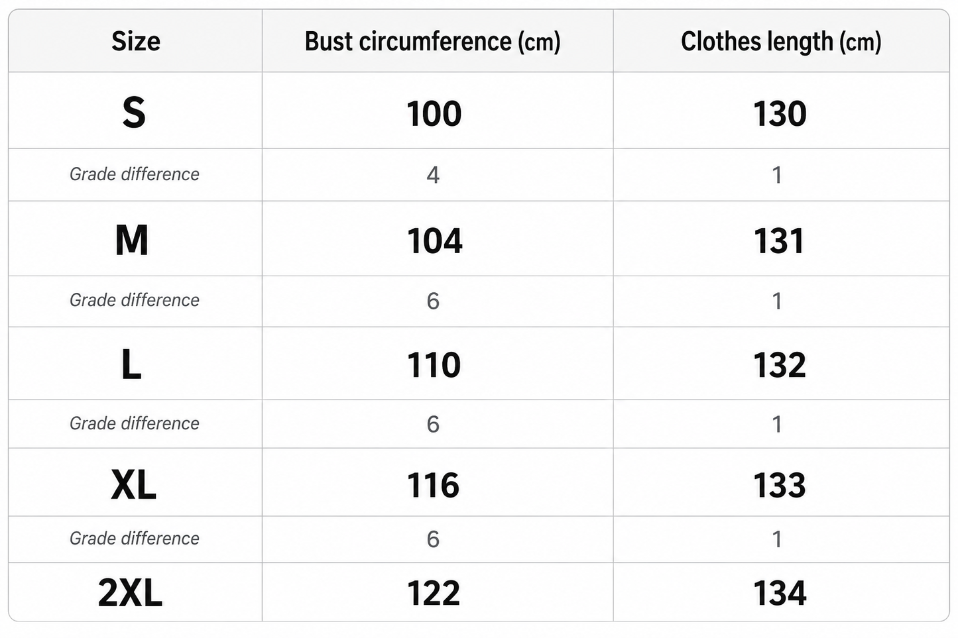The image size is (958, 638).
Task: Click Grade difference label below size S
Action: (135, 174)
